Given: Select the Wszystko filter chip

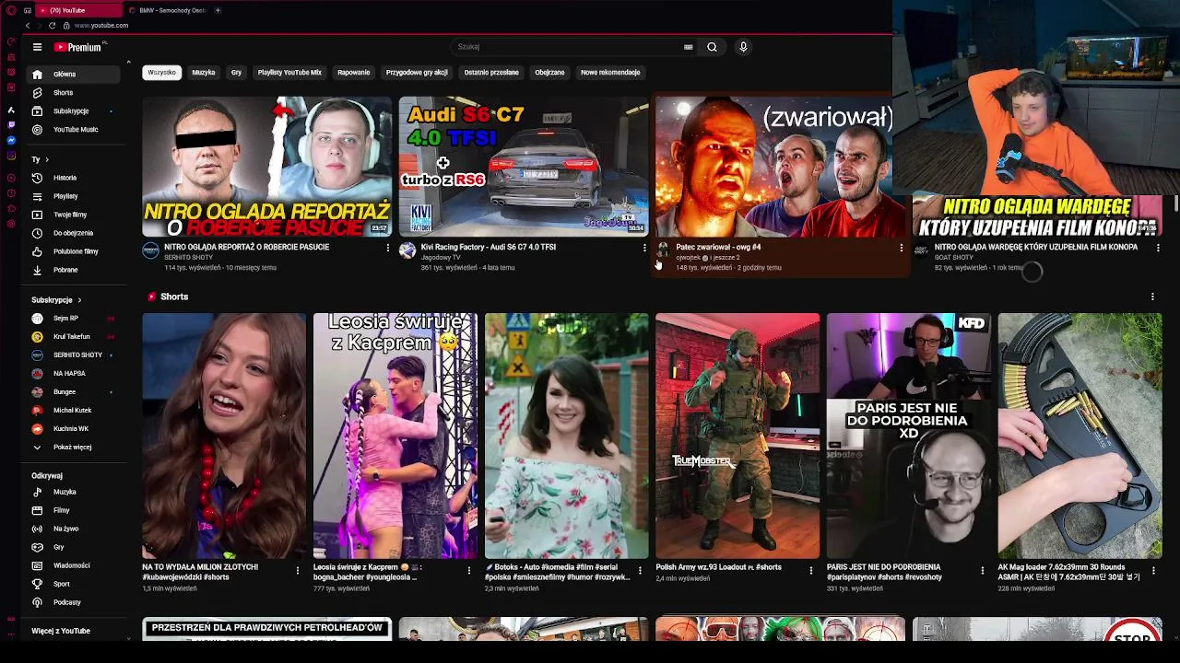Looking at the screenshot, I should click(161, 73).
